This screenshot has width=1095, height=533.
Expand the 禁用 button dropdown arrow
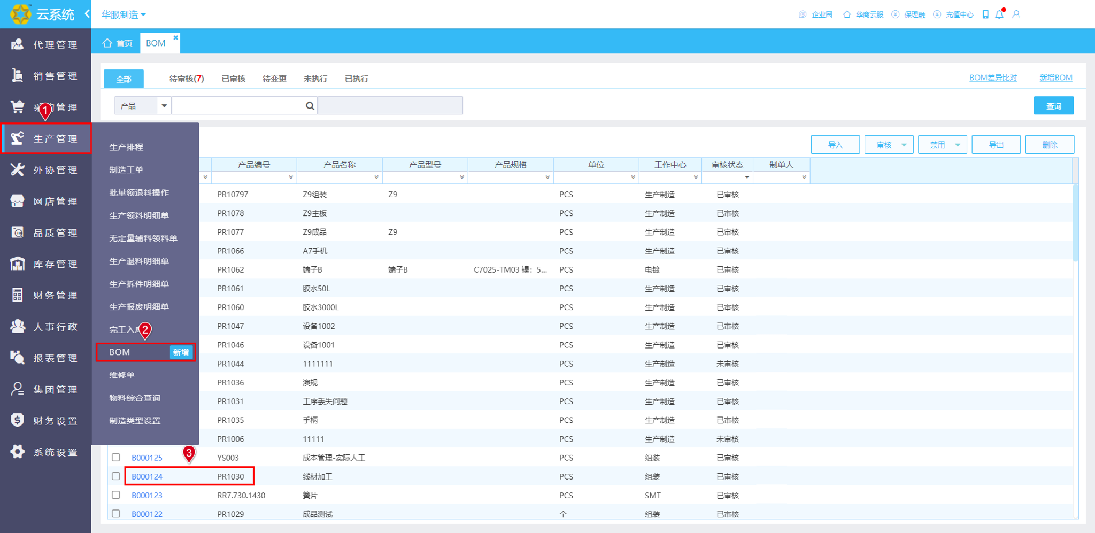pos(958,145)
